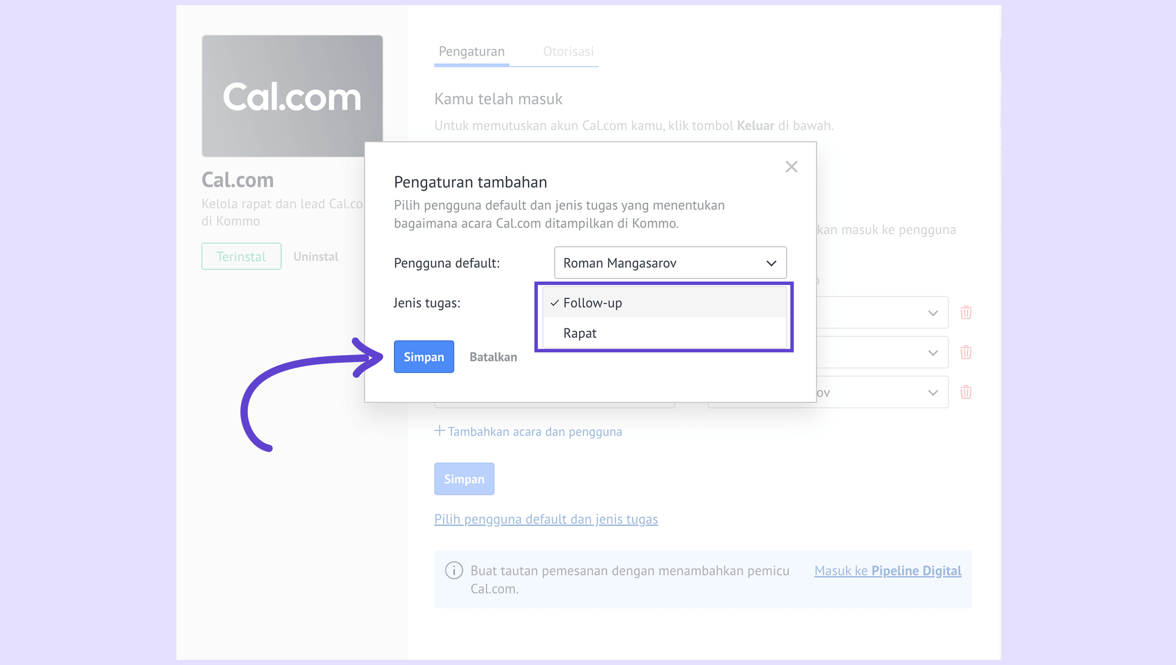Close the Pengaturan tambahan dialog
1176x665 pixels.
791,167
